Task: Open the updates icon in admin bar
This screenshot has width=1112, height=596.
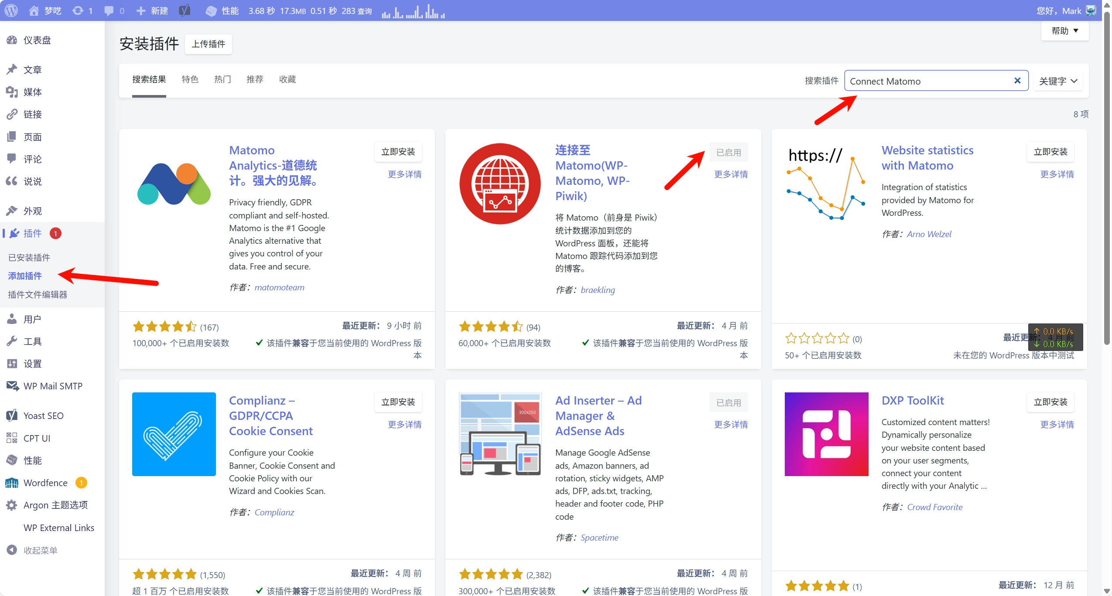Action: (82, 10)
